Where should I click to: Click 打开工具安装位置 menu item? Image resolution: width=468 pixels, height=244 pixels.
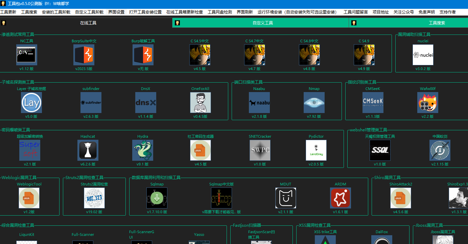(x=145, y=12)
